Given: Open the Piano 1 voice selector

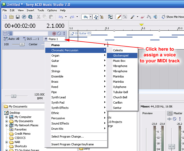Looking at the screenshot, I should pos(54,39).
